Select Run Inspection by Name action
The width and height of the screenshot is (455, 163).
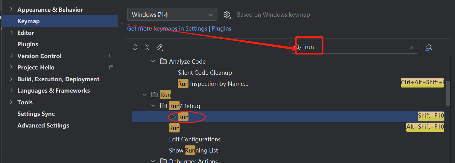tap(213, 84)
